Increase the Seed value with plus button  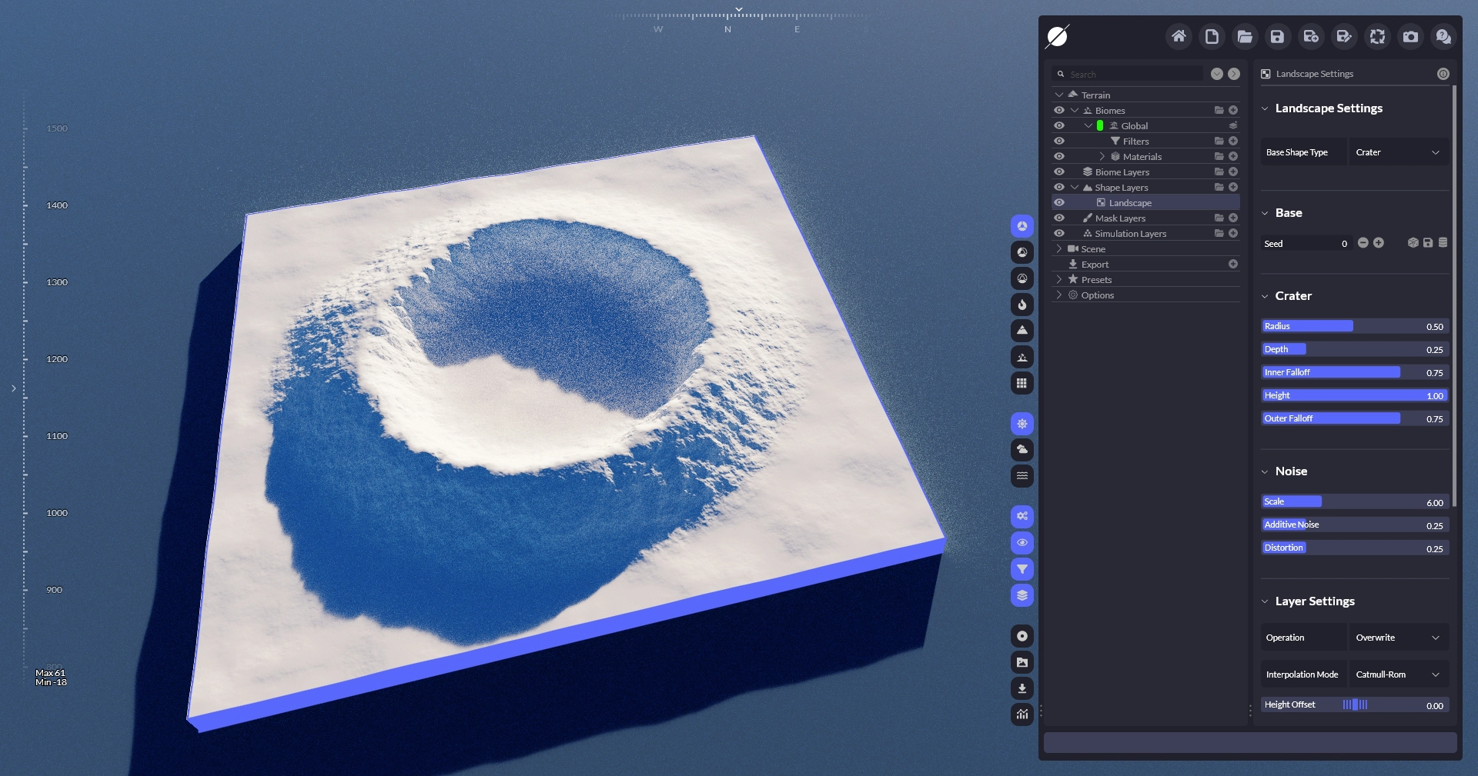click(x=1379, y=243)
